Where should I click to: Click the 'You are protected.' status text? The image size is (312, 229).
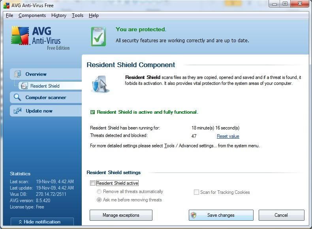(x=141, y=30)
